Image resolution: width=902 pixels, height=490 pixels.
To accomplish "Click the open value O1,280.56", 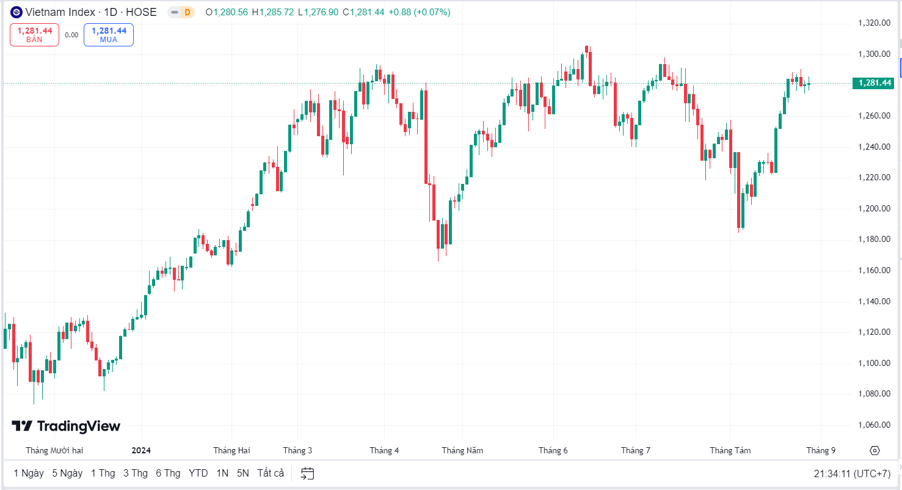I will 227,12.
